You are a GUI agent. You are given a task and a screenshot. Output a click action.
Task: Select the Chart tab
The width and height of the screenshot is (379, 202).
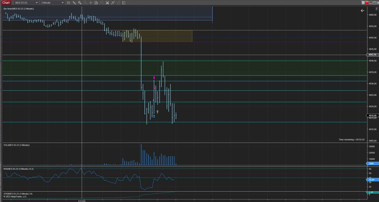tap(6, 3)
